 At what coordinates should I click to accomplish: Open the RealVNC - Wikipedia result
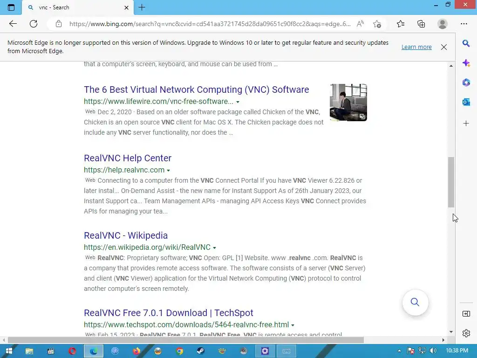point(126,235)
